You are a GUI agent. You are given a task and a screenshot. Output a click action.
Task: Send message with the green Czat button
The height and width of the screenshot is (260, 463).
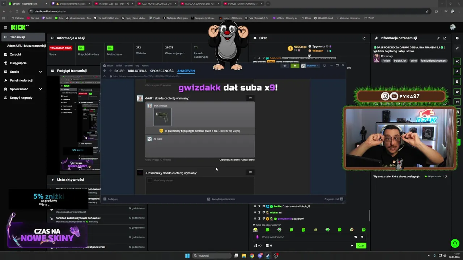(x=361, y=246)
